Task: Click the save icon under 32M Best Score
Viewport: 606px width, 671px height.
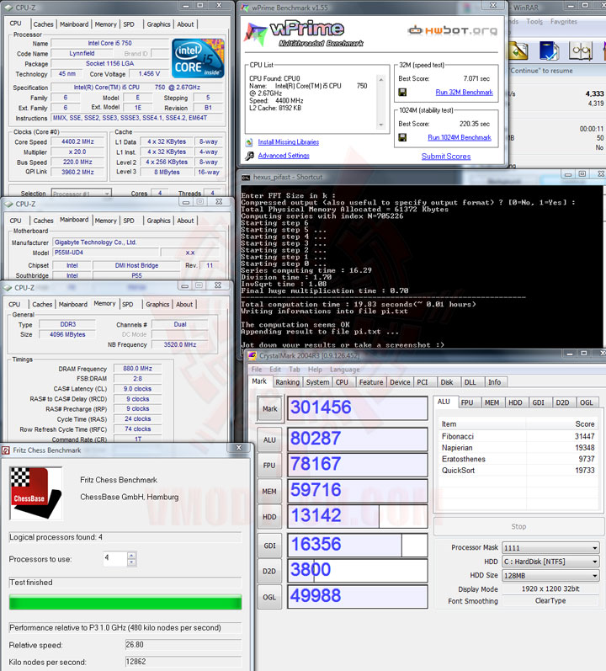Action: 402,93
